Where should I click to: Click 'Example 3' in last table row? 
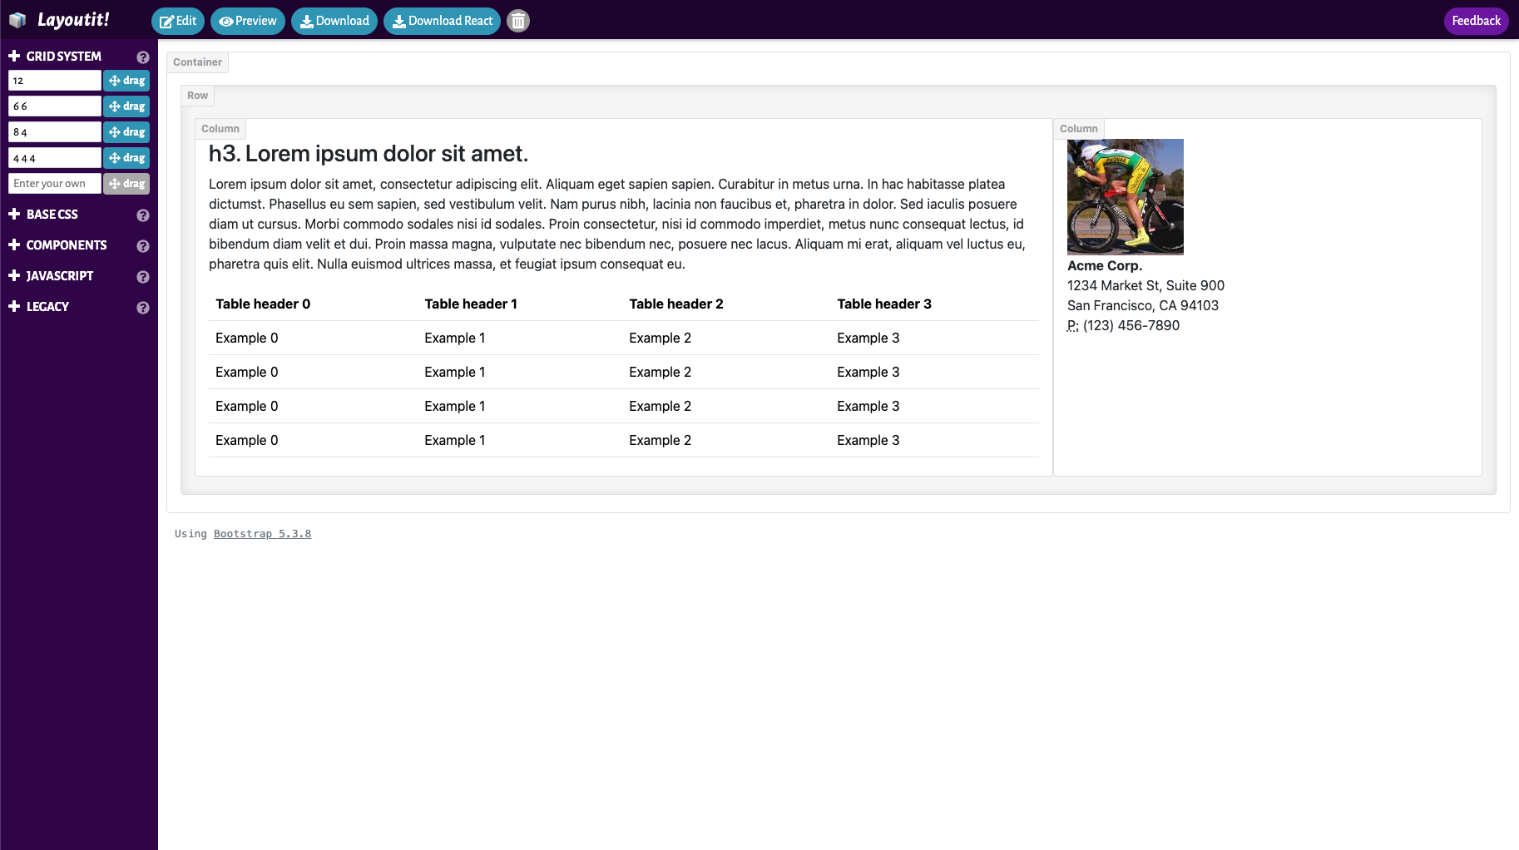coord(868,441)
